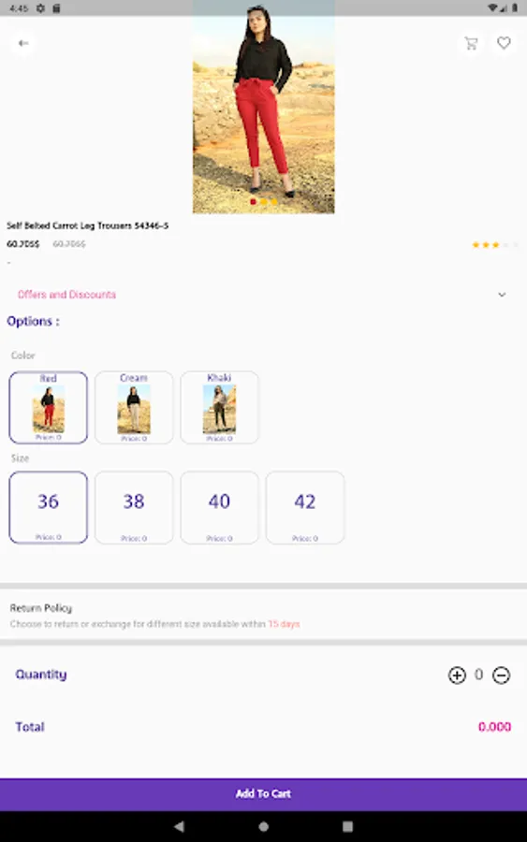Increase quantity with the plus icon
The image size is (527, 842).
457,675
